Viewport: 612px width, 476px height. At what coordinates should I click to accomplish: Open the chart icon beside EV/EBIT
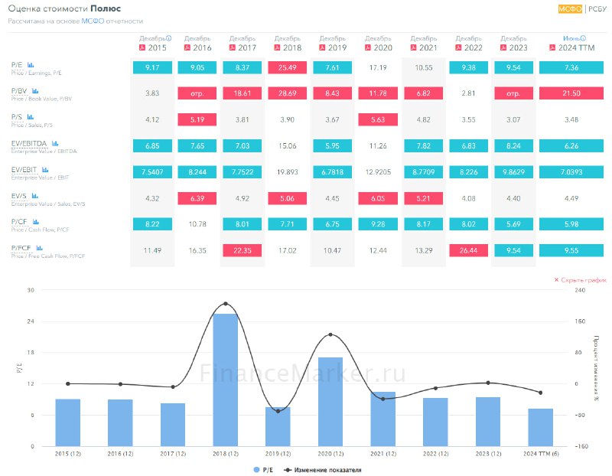point(45,169)
